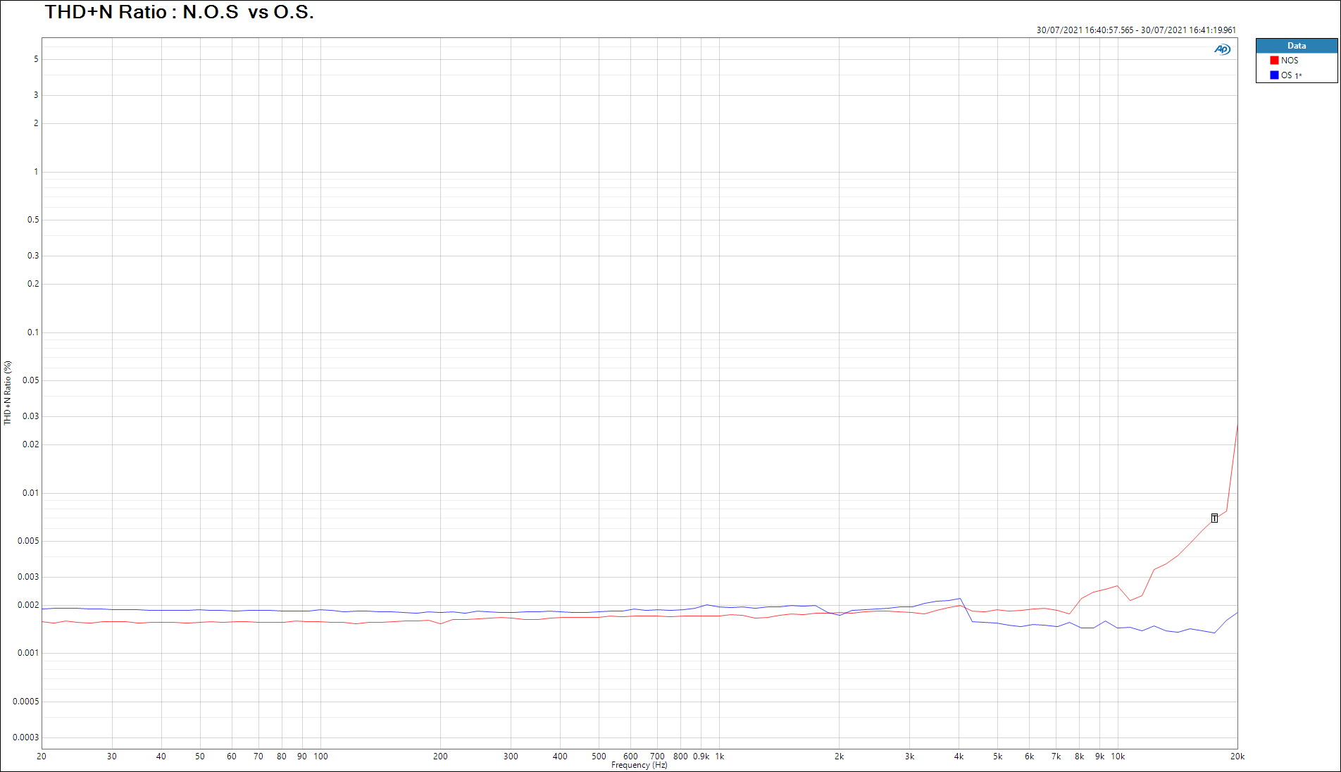Click the 0.1 tick on the vertical axis

tap(32, 332)
